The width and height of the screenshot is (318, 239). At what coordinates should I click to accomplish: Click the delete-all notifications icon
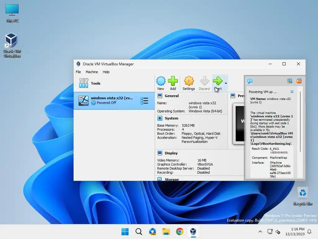tap(299, 81)
